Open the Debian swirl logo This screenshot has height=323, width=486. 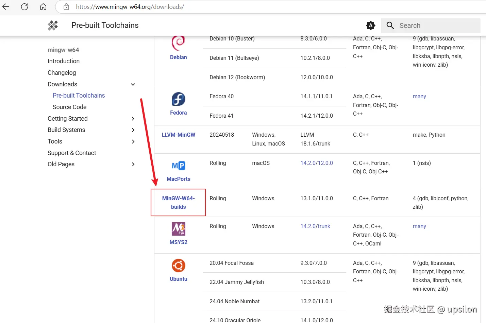click(x=178, y=42)
